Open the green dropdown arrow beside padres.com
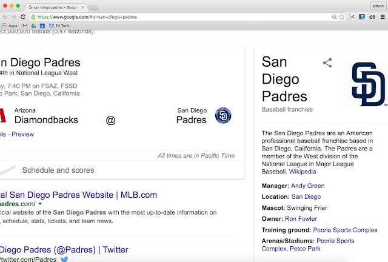This screenshot has height=262, width=388. coord(40,204)
